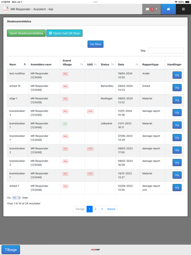Click UAD badge in 14/12-2022 row

[x=90, y=174]
